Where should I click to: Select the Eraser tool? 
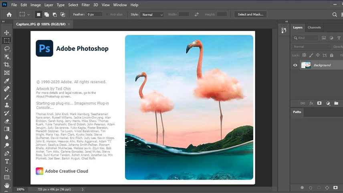6,121
